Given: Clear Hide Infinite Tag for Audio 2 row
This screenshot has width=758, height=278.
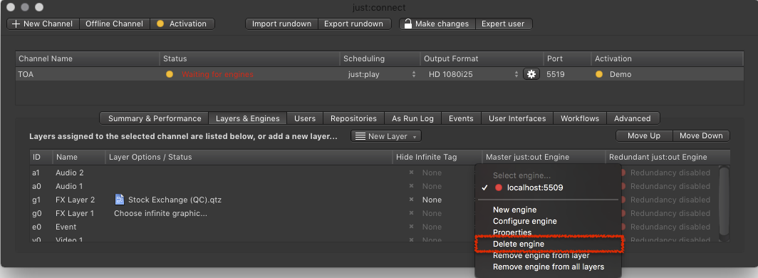Looking at the screenshot, I should tap(411, 173).
